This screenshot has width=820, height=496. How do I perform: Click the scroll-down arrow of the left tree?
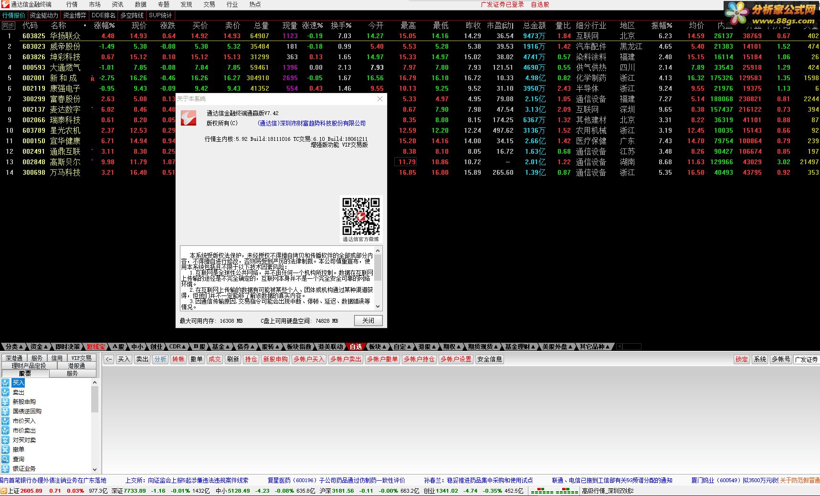coord(95,470)
